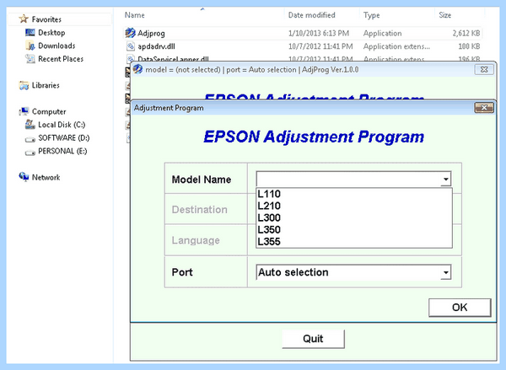Sort files by Name column

(135, 15)
